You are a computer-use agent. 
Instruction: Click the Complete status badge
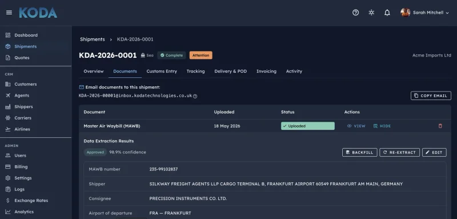pos(171,55)
